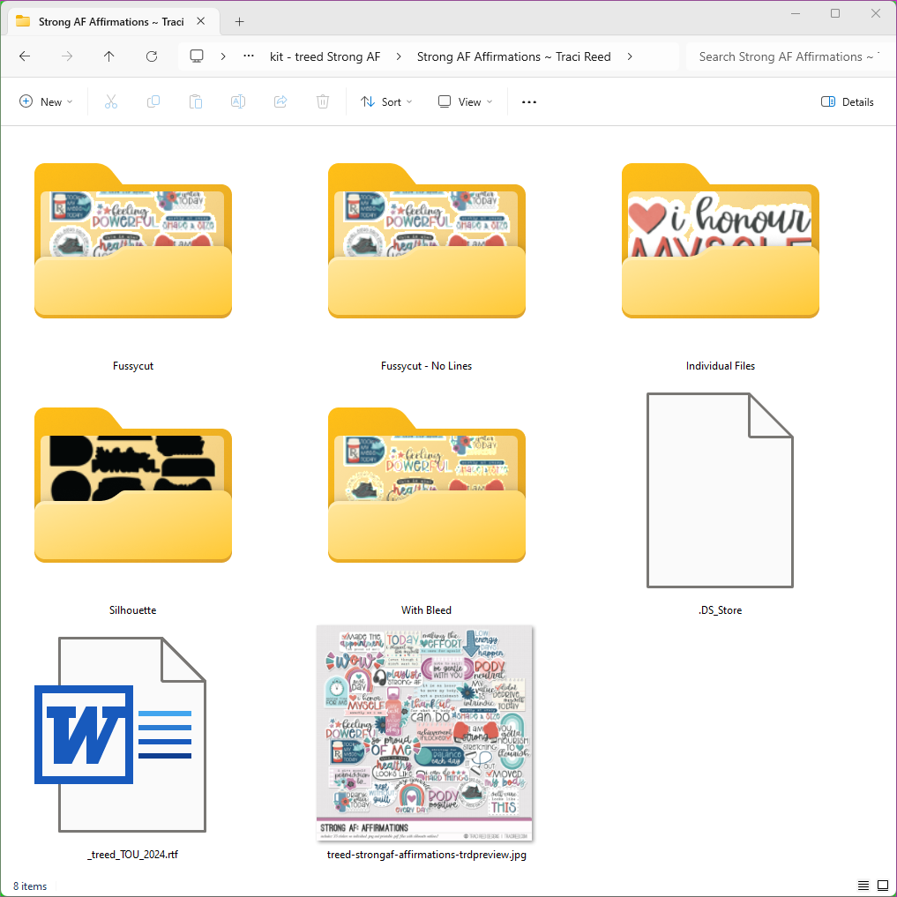Viewport: 897px width, 897px height.
Task: Click the Paste clipboard icon
Action: click(x=196, y=102)
